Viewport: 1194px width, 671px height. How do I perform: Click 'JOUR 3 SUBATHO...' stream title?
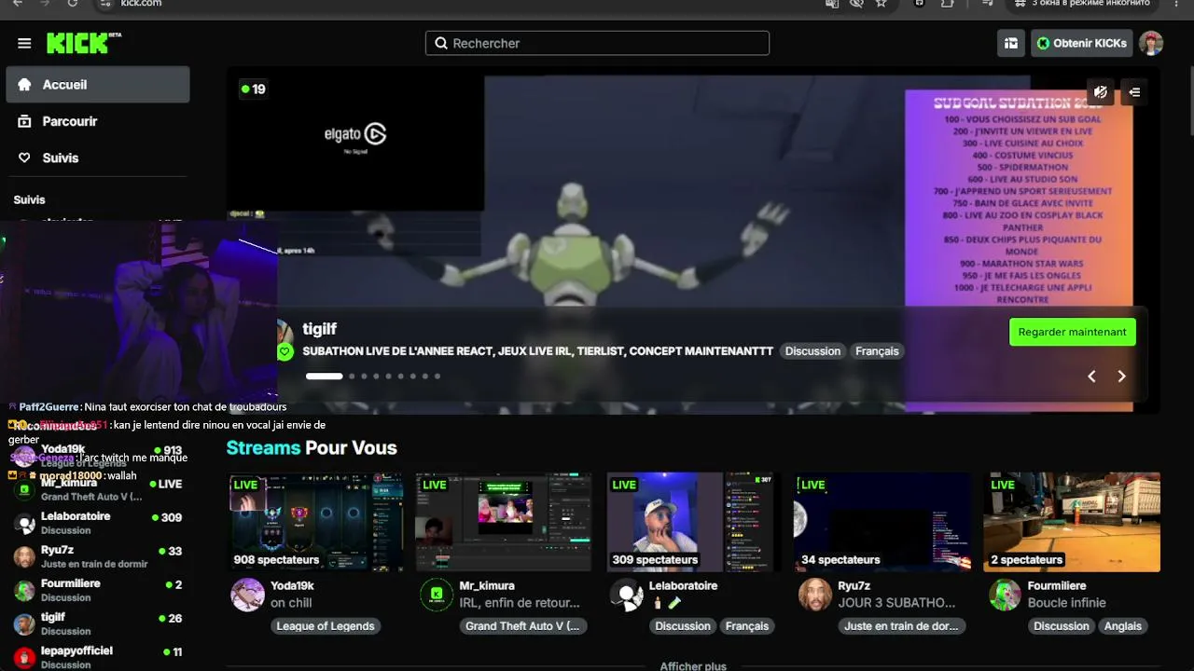coord(896,603)
